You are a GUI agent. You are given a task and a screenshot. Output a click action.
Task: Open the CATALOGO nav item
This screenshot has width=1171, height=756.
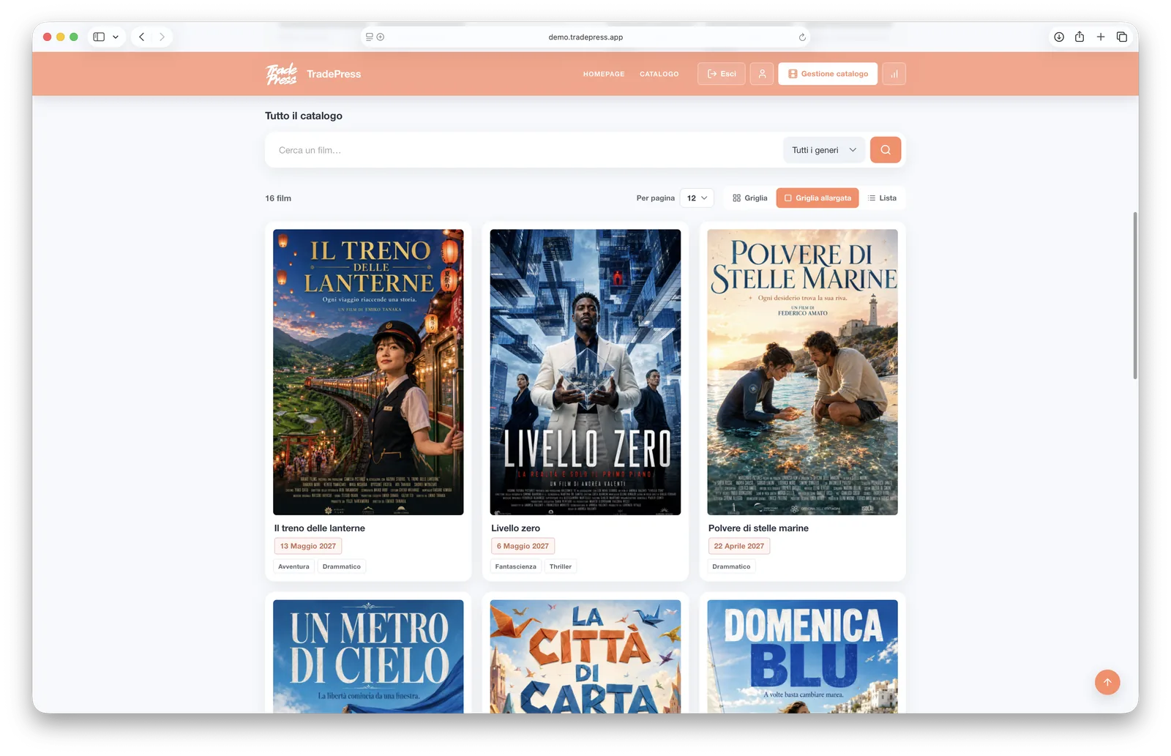pos(659,74)
